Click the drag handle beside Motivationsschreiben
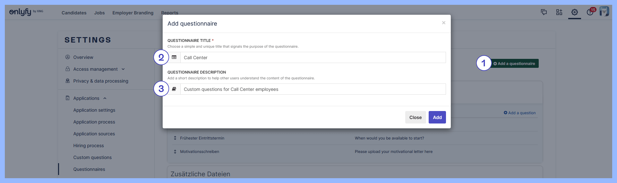The width and height of the screenshot is (617, 183). point(175,152)
